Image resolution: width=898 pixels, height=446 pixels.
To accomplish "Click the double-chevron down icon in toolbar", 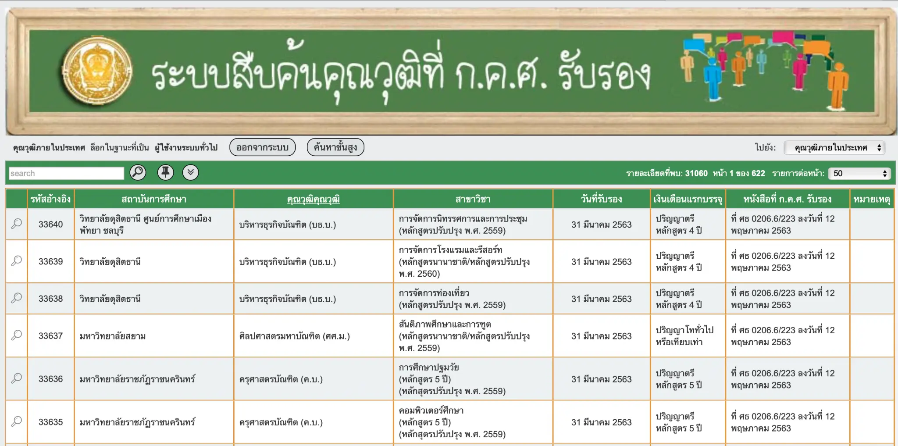I will pos(190,172).
